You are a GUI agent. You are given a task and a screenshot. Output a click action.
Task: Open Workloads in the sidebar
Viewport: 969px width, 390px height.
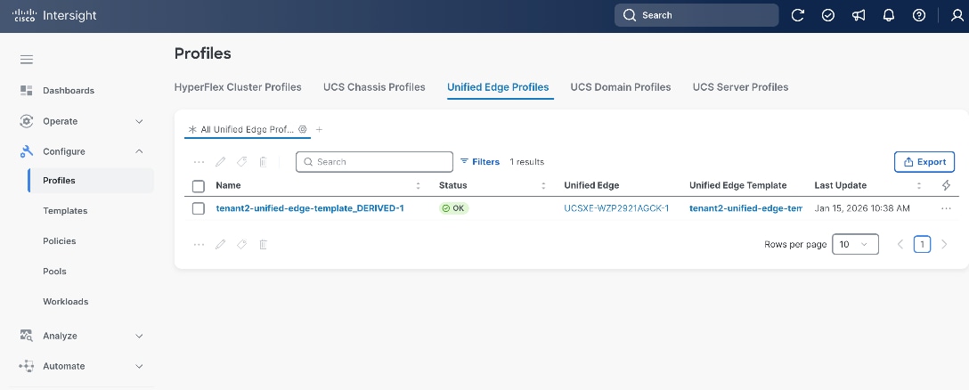coord(66,302)
